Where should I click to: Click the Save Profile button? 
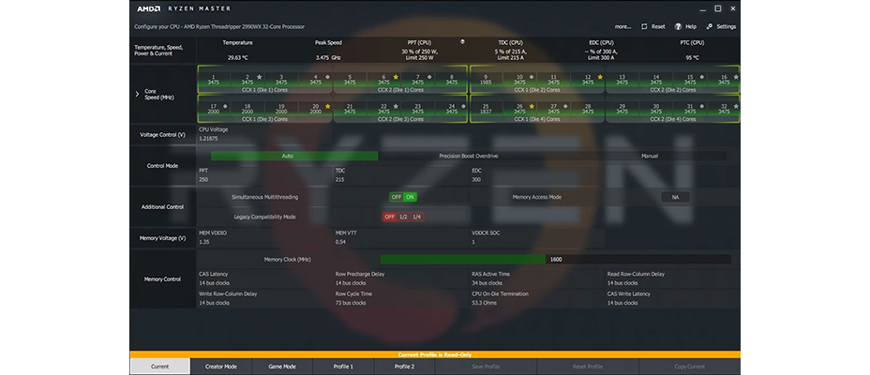[486, 367]
